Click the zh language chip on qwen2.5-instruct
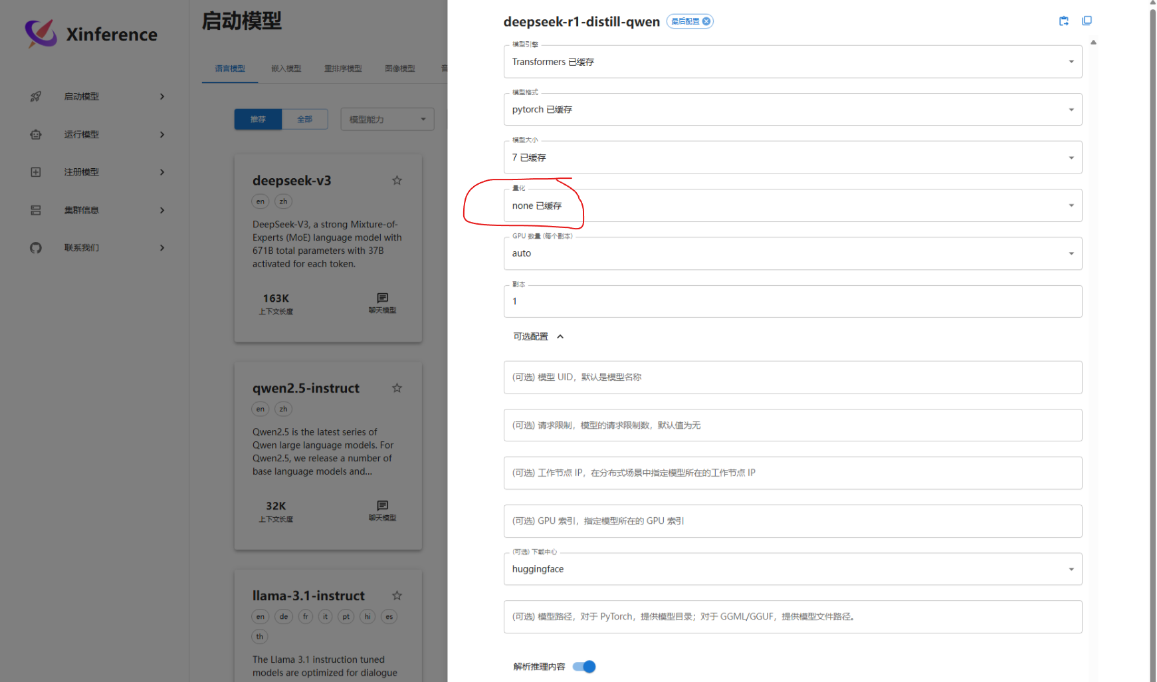The height and width of the screenshot is (682, 1157). (284, 409)
